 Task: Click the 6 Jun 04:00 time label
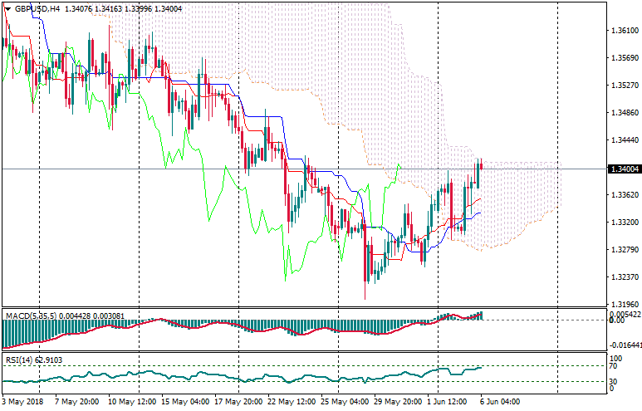click(500, 401)
